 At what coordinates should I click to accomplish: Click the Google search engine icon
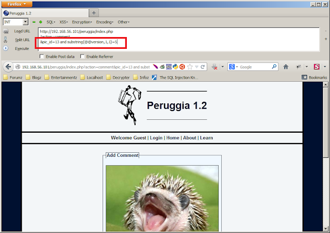coord(232,67)
